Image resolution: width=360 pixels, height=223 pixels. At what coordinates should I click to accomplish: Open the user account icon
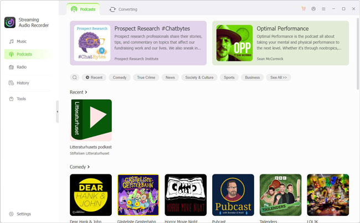pos(313,9)
